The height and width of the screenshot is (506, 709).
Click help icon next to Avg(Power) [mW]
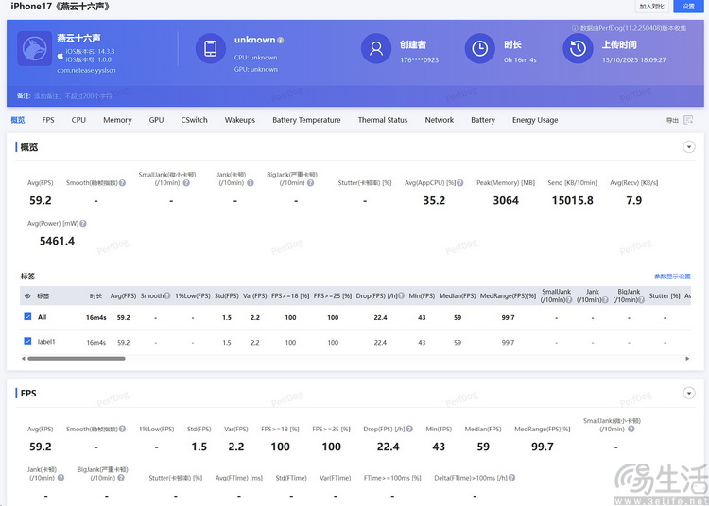click(83, 224)
